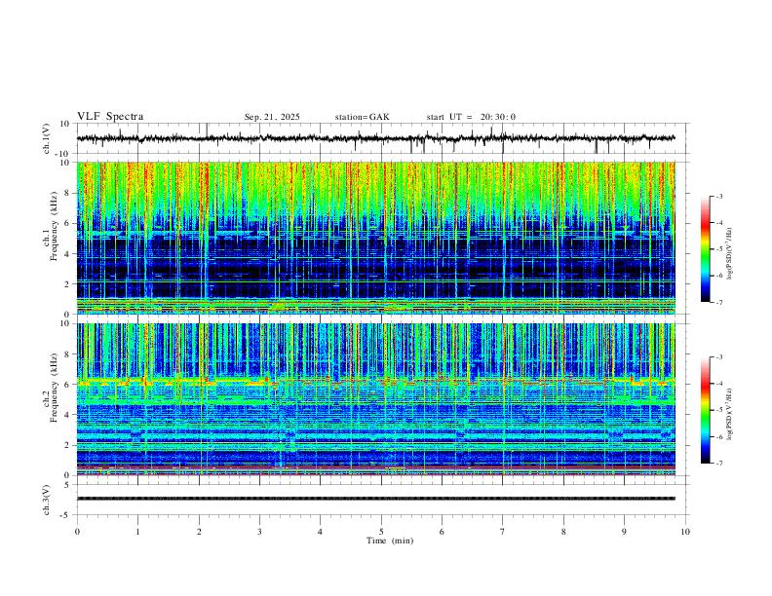This screenshot has width=772, height=596.
Task: Click the "ch.1(V)" axis label
Action: 47,138
